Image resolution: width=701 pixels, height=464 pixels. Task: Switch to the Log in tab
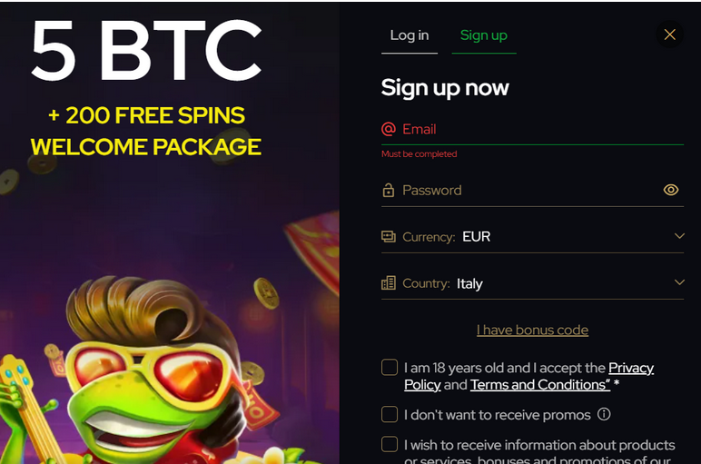pyautogui.click(x=410, y=35)
